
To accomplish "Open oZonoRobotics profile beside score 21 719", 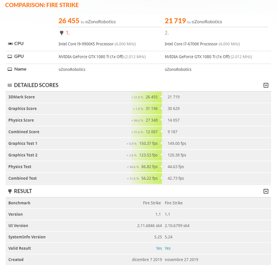I will pos(207,22).
